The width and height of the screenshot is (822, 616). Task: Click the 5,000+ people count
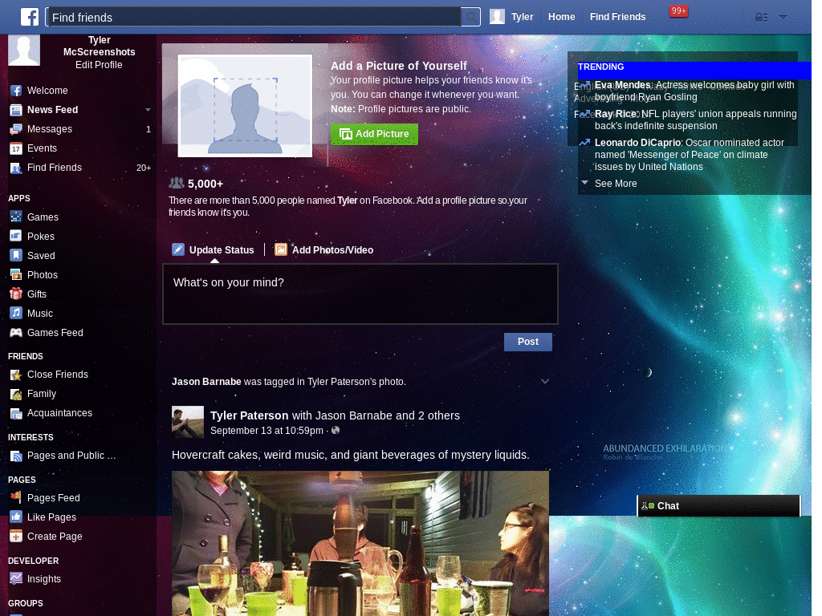[205, 184]
